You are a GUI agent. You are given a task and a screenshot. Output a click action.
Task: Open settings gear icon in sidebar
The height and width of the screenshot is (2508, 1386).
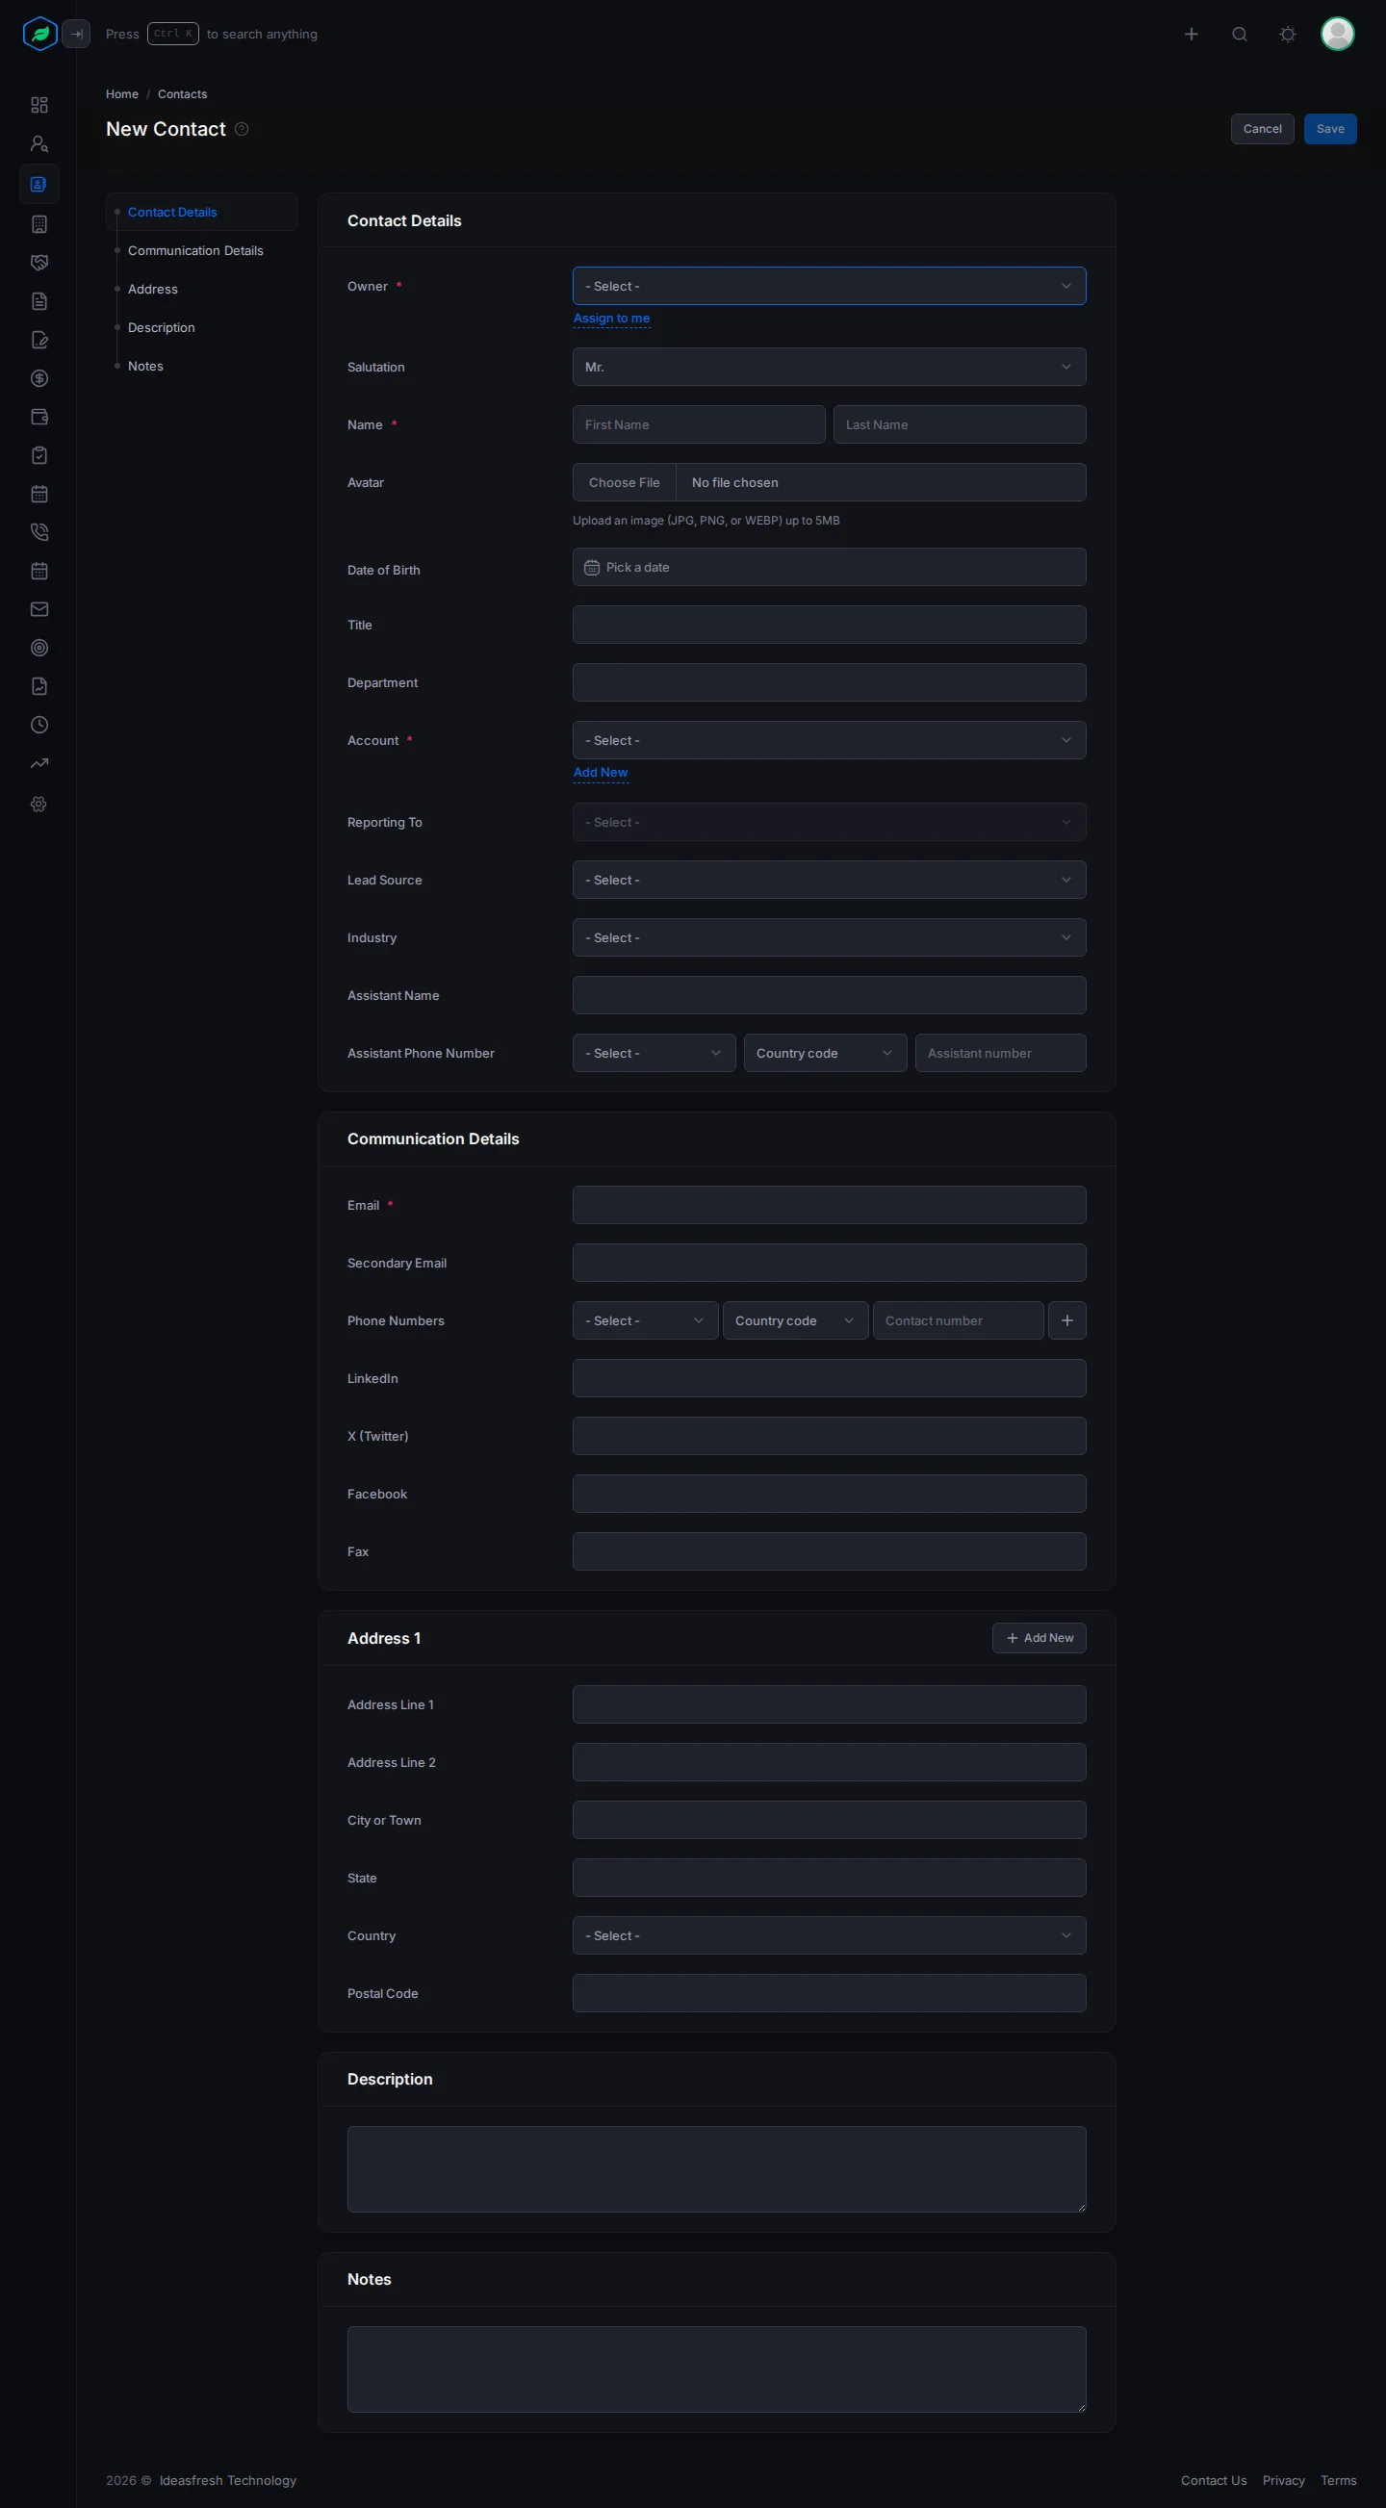pos(38,805)
